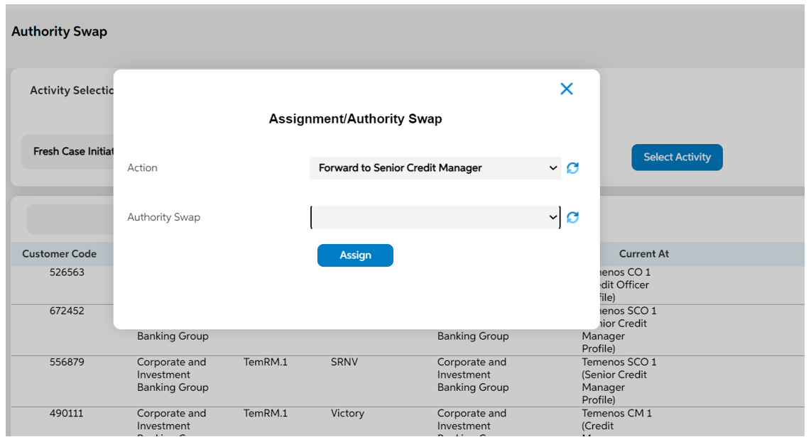Click Temenos CM 1 in the 490111 row
This screenshot has height=442, width=811.
tap(617, 413)
